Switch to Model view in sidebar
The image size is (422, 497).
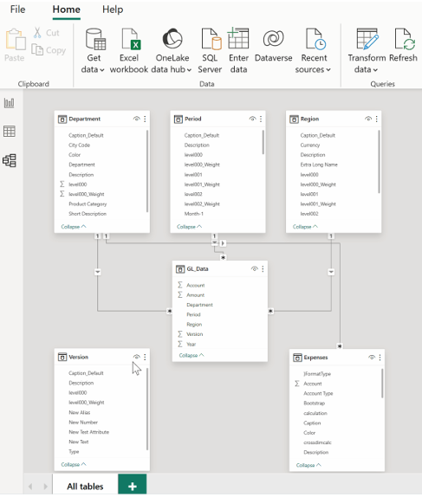[x=10, y=161]
